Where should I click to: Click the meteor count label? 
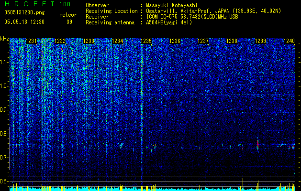coord(68,15)
